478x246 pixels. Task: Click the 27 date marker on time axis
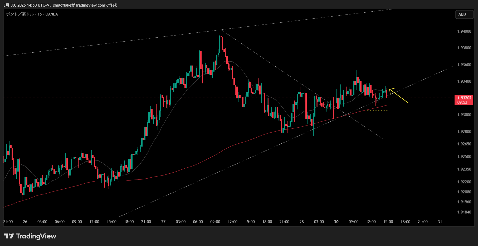163,222
